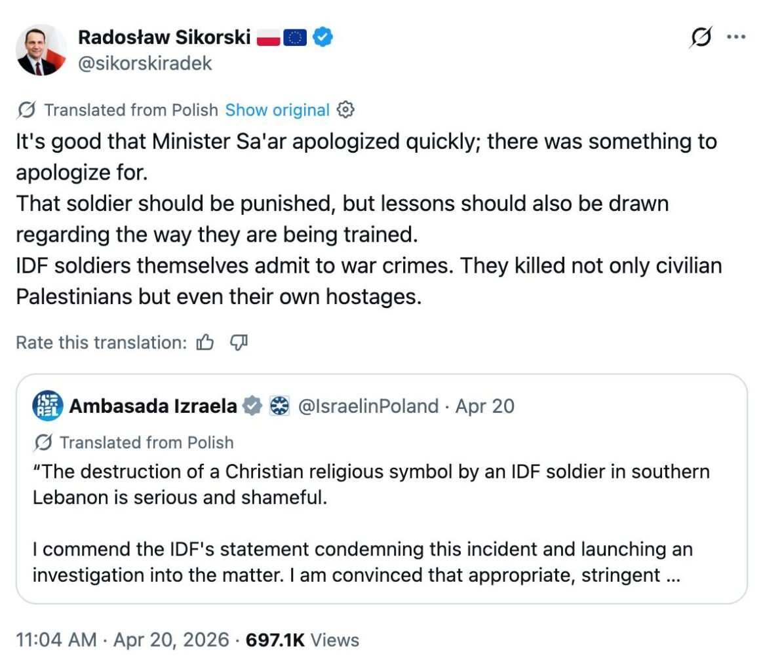Click the 697.1K Views count
This screenshot has height=671, width=763.
(302, 640)
